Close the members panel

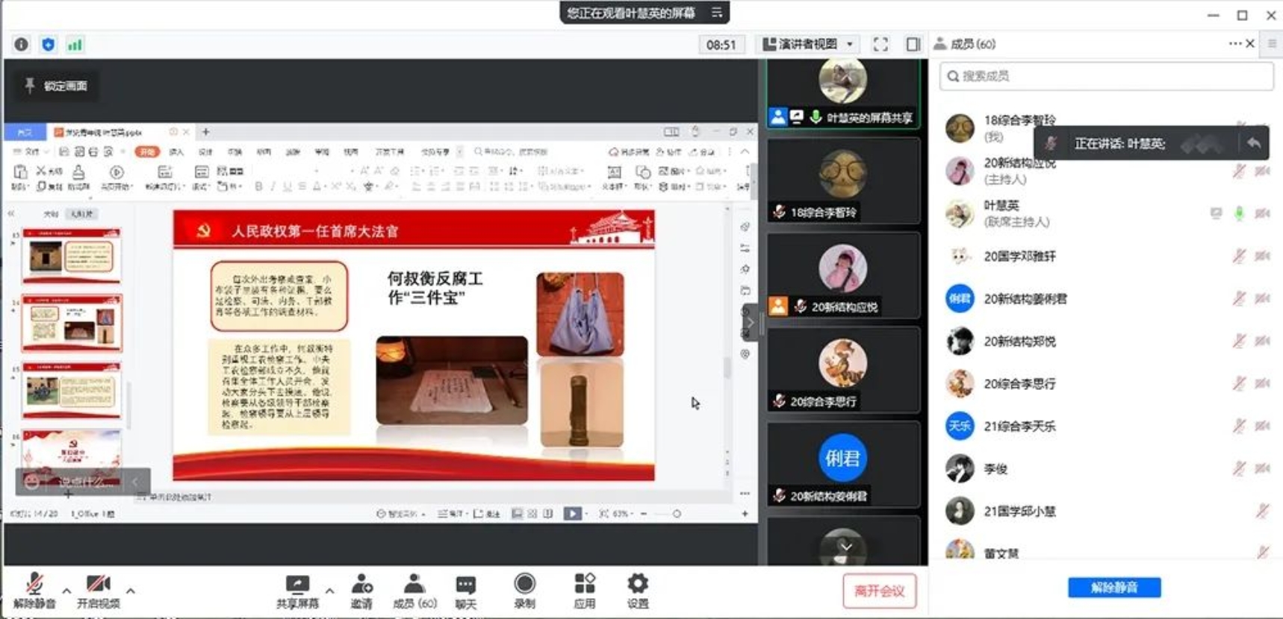1250,43
